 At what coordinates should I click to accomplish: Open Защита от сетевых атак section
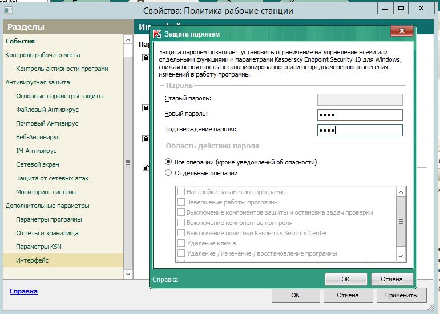(53, 178)
